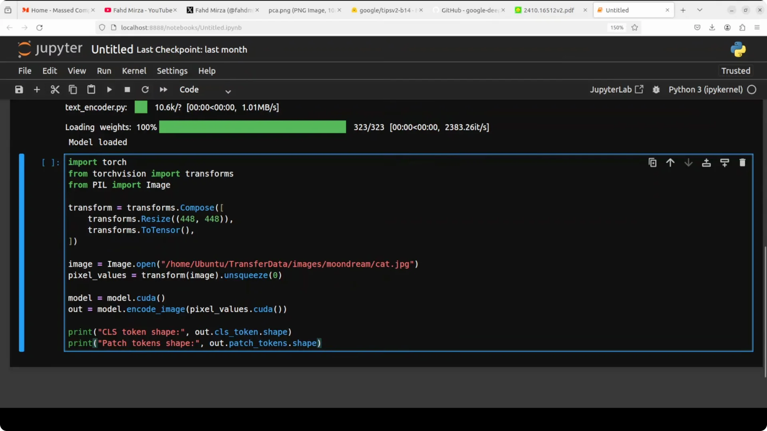Cut selected cell with the scissors icon

(x=55, y=89)
